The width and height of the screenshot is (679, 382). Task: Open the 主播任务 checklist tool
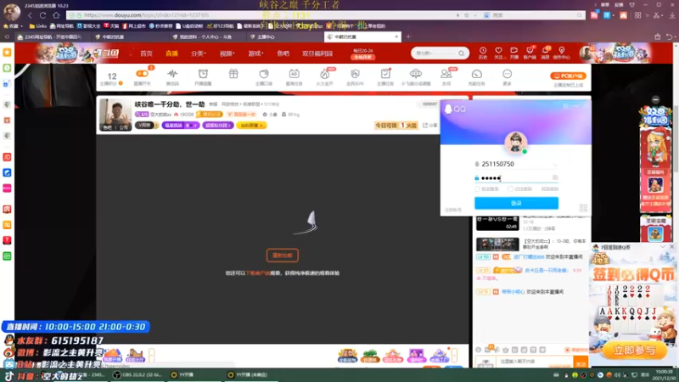pyautogui.click(x=385, y=76)
